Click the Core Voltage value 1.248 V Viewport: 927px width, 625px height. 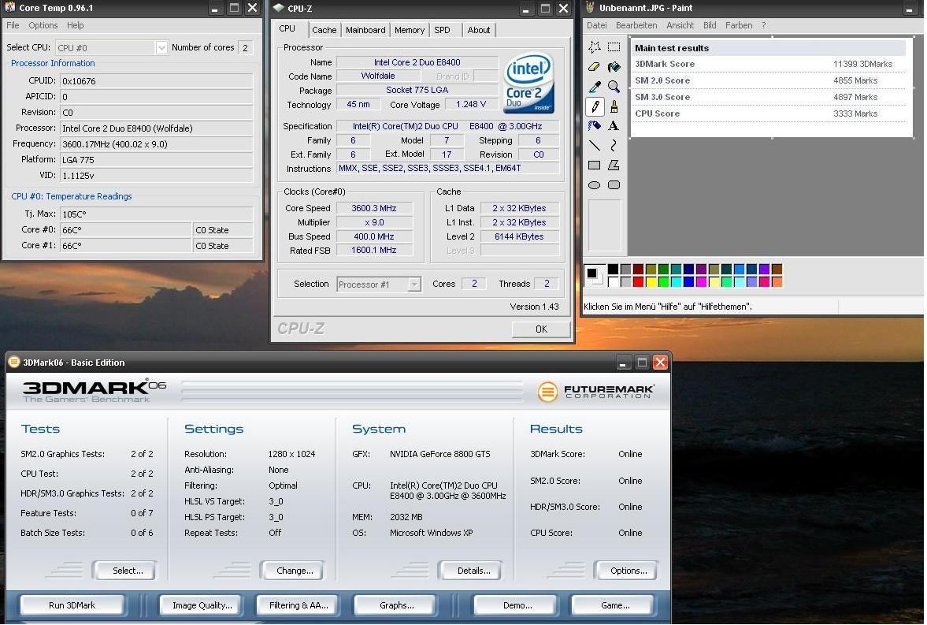(471, 104)
